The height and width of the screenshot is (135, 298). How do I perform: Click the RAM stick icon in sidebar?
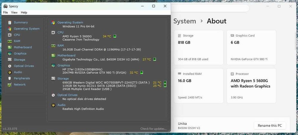10,41
